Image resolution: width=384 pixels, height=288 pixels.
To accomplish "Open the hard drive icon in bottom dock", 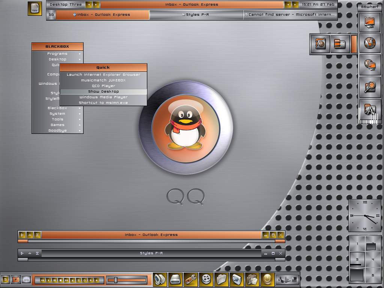I will point(175,279).
